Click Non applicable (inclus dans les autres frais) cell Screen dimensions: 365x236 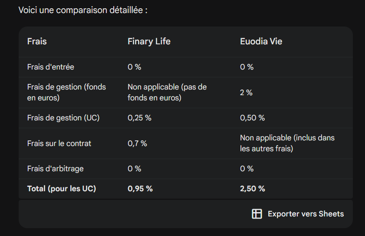(287, 143)
